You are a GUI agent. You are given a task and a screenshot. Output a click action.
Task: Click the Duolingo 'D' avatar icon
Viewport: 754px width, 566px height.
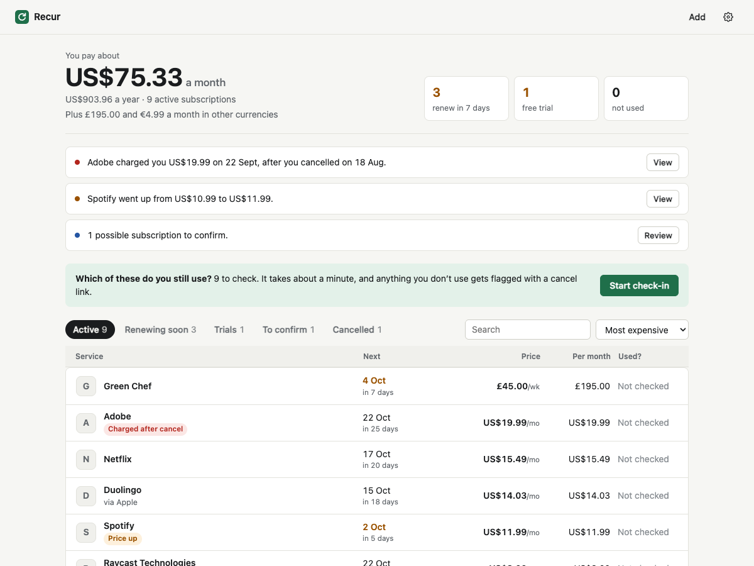(86, 496)
